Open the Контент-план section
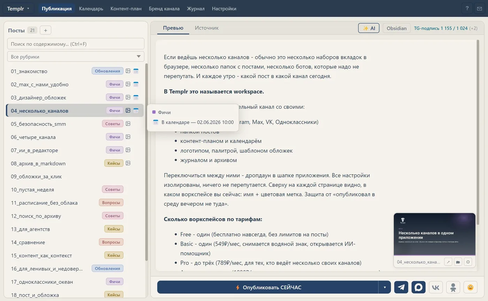The width and height of the screenshot is (488, 301). (x=126, y=8)
